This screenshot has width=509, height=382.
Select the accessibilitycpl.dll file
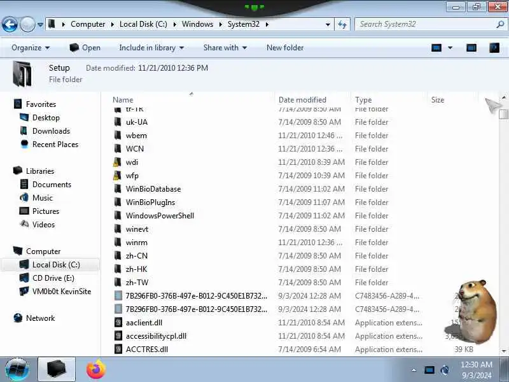coord(156,336)
